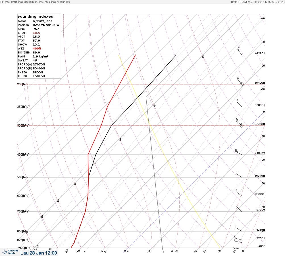The height and width of the screenshot is (256, 285).
Task: Select the wind barb at 41290ft level
Action: [x=240, y=51]
